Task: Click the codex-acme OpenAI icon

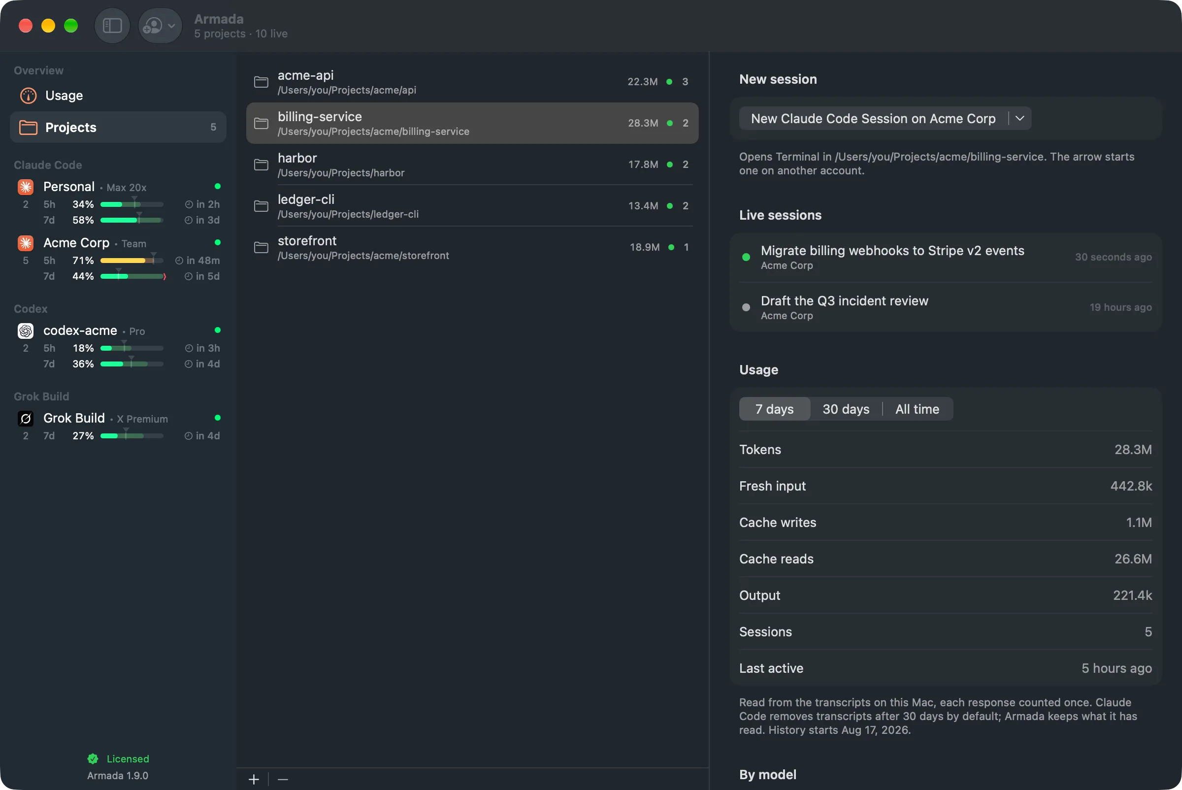Action: pos(26,330)
